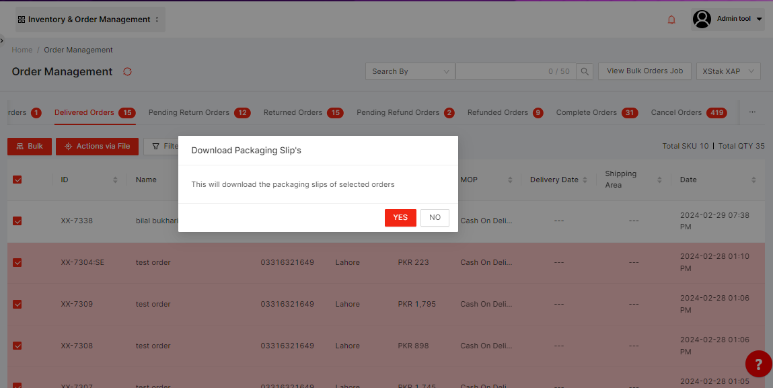
Task: Expand the XStak XAP dropdown
Action: tap(729, 71)
